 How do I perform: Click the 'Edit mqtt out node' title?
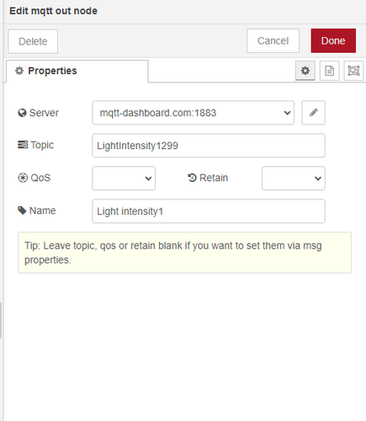click(53, 11)
